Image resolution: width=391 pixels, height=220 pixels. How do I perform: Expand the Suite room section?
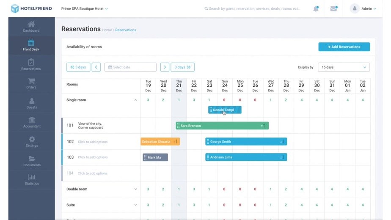(x=136, y=205)
